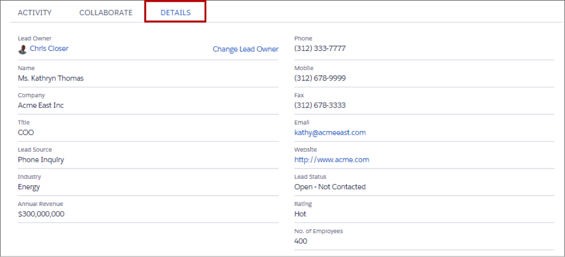Click Chris Closer's avatar icon

tap(23, 49)
